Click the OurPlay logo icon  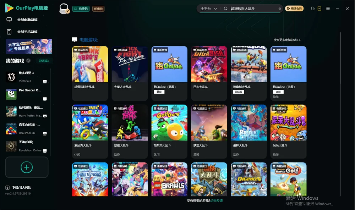(x=9, y=8)
